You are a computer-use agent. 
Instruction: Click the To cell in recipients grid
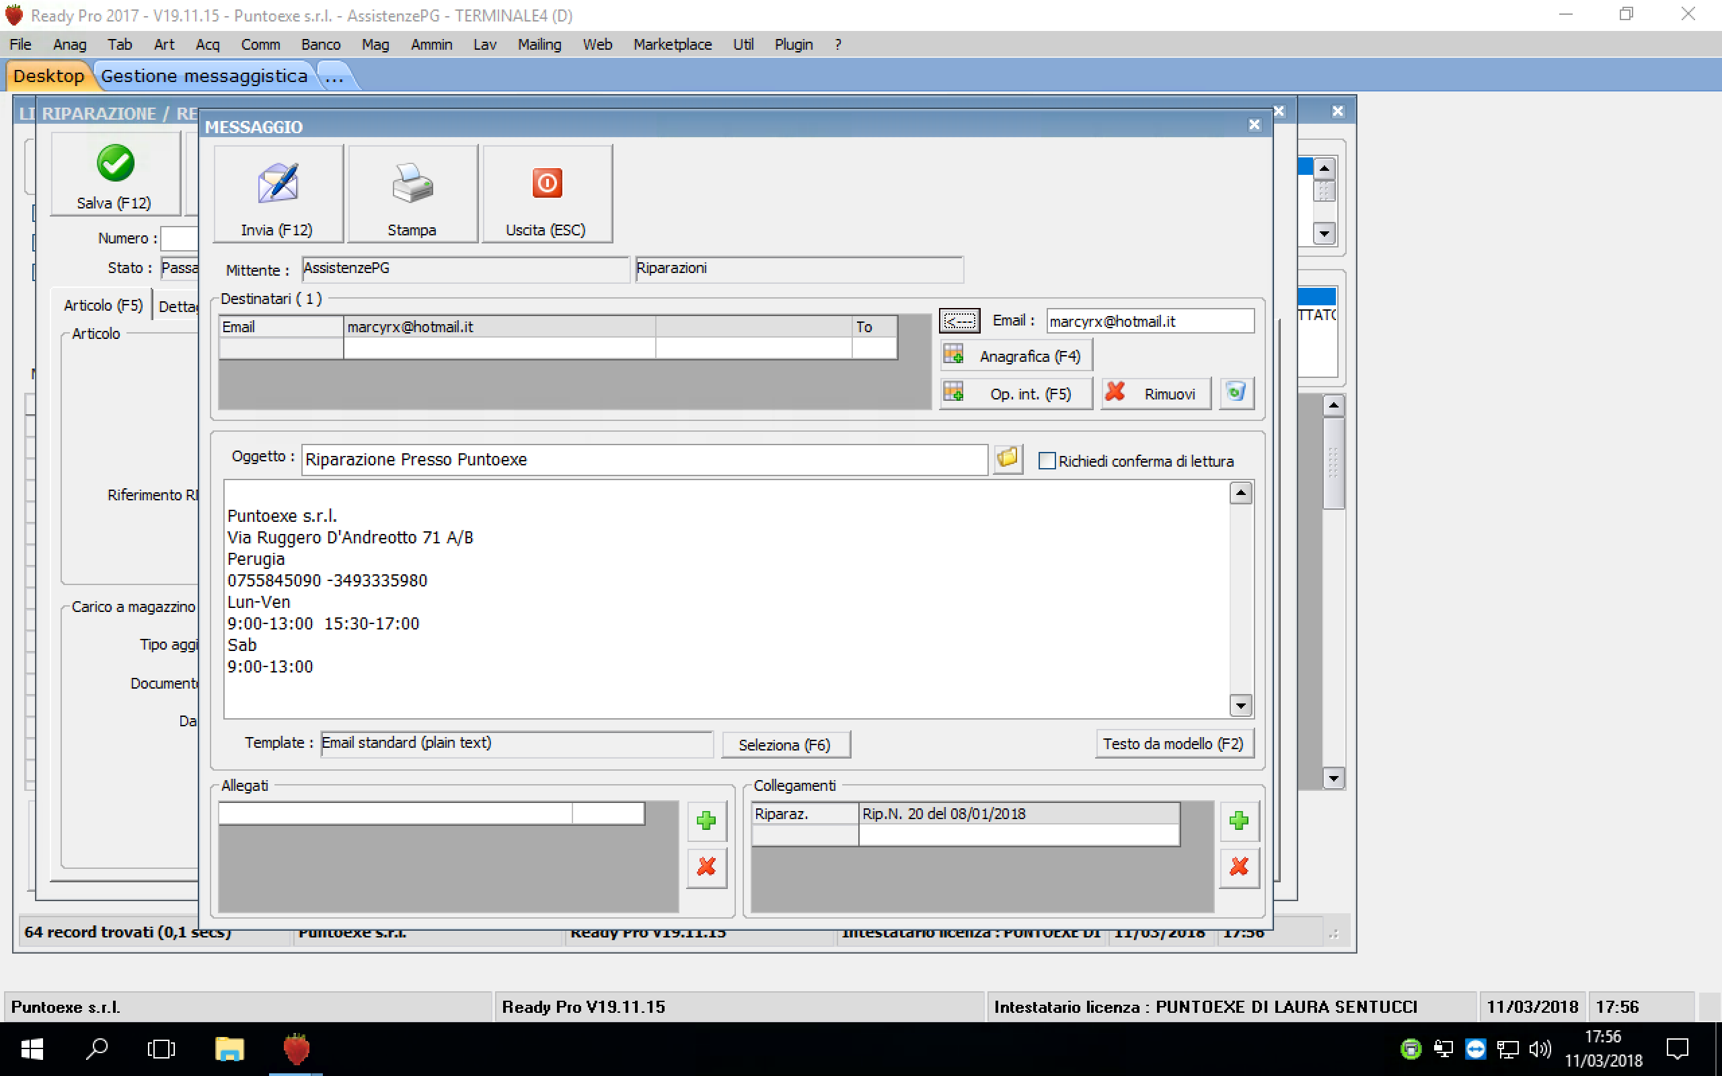tap(874, 327)
